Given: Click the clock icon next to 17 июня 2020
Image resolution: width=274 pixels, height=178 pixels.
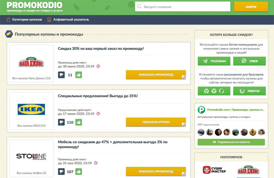Looking at the screenshot, I should 98,114.
